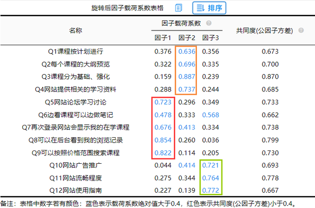
Task: Select the 因子3 column header
Action: coord(210,38)
